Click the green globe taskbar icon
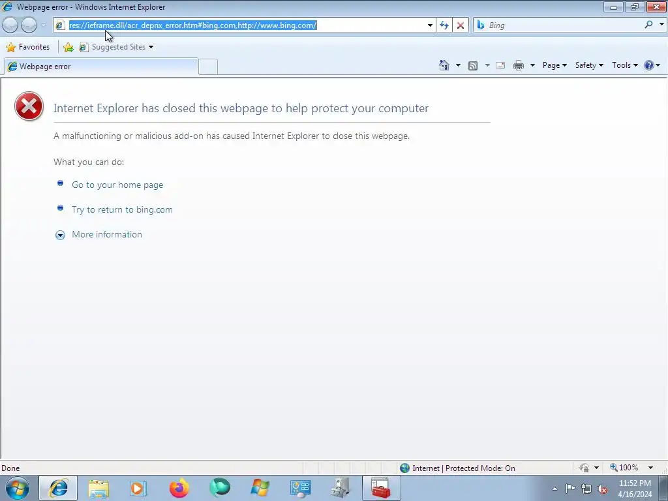 pyautogui.click(x=220, y=488)
